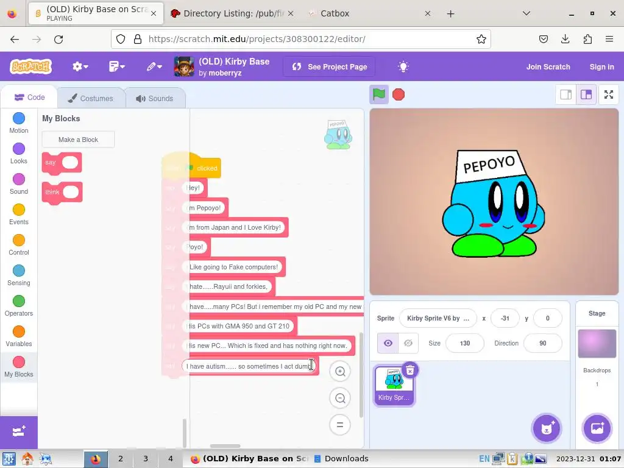Select the Variables block category
Image resolution: width=624 pixels, height=468 pixels.
coord(19,336)
